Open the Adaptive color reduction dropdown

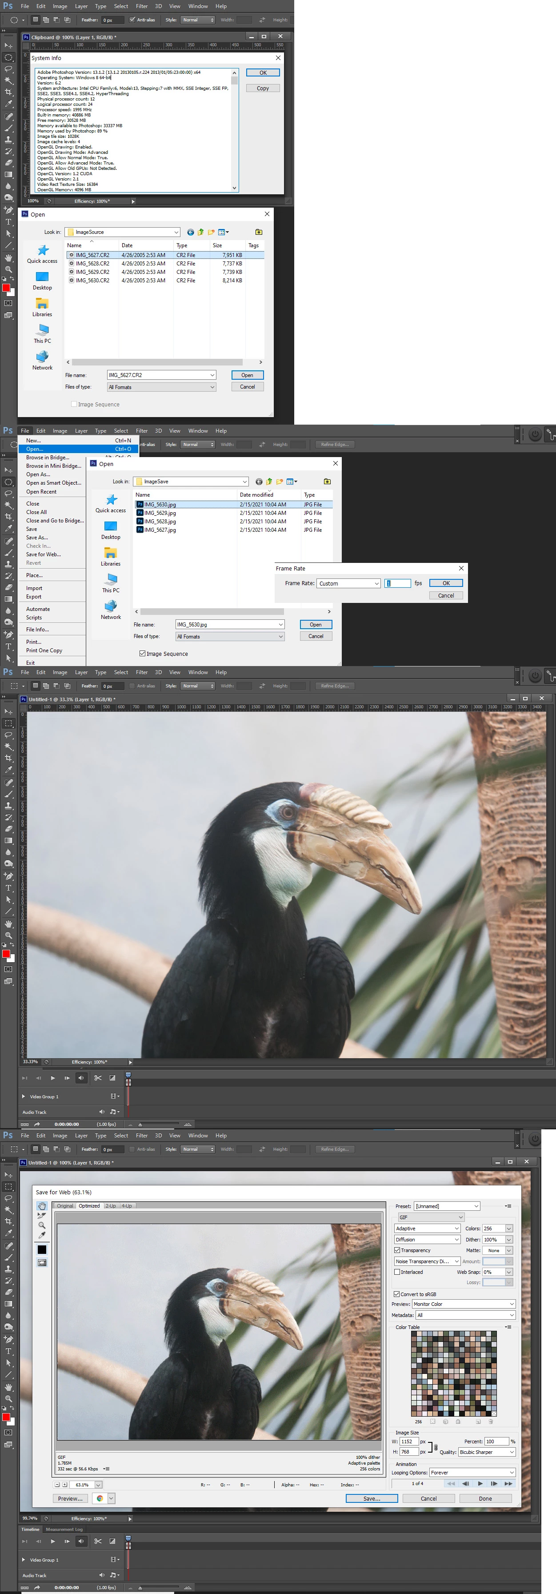(427, 1229)
